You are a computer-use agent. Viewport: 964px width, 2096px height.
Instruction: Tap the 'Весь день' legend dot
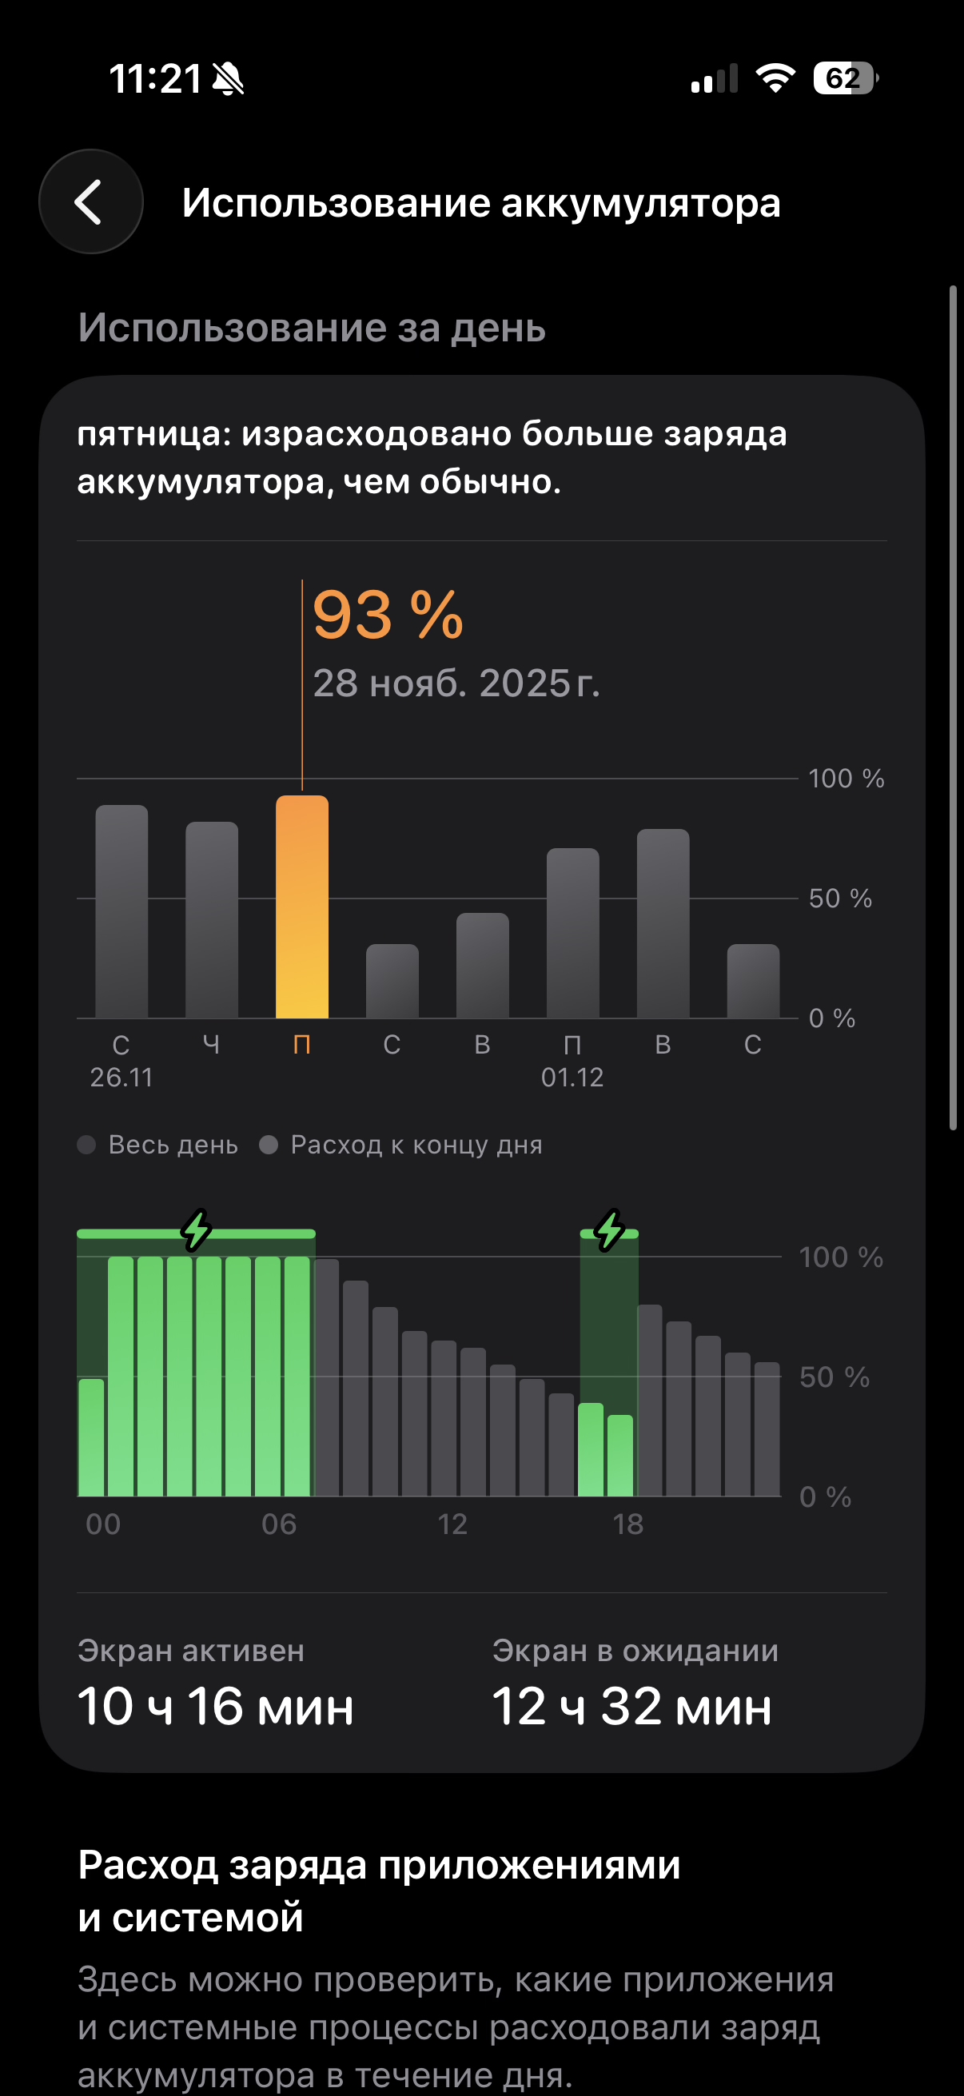click(86, 1145)
